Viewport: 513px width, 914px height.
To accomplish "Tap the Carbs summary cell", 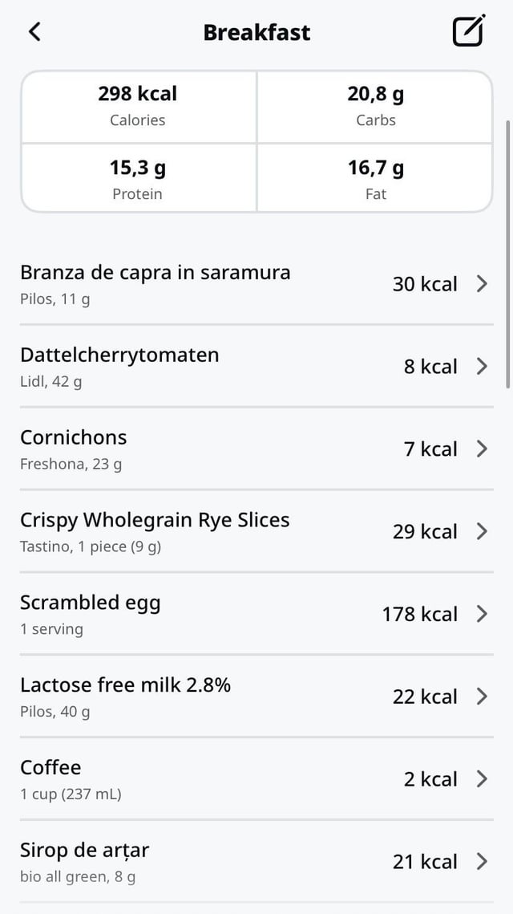I will 375,107.
